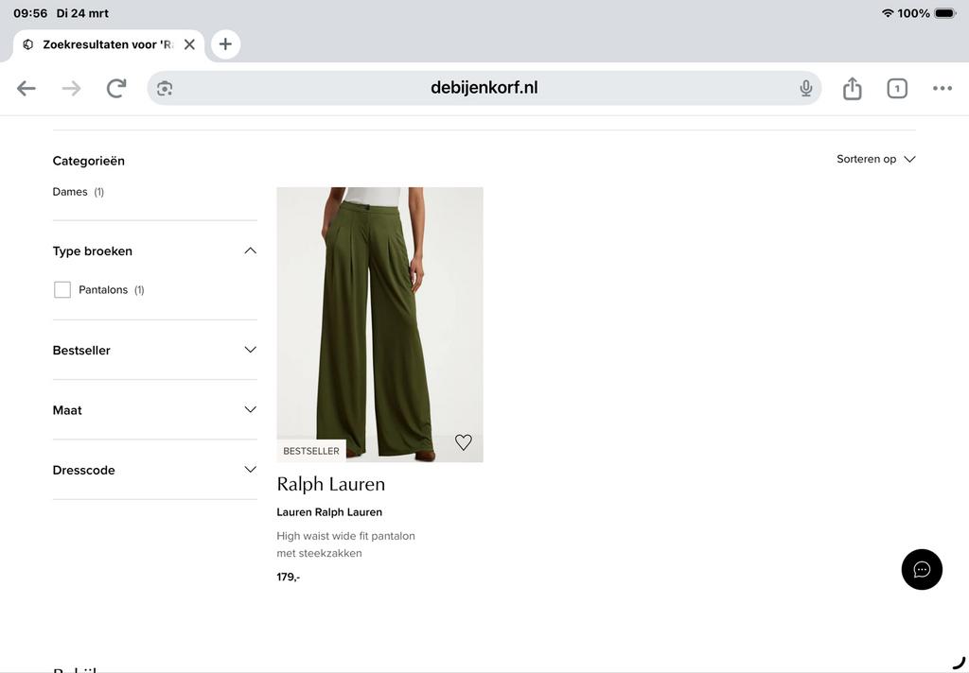Viewport: 969px width, 673px height.
Task: Open the tabs overview button
Action: pos(896,87)
